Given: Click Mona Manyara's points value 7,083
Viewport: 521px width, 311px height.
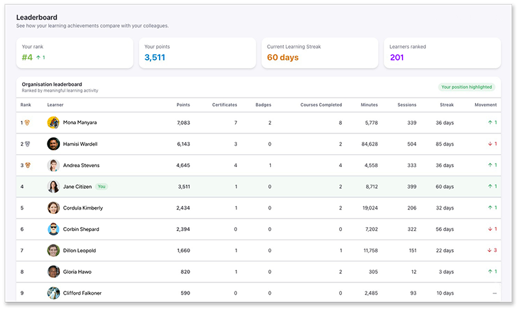Looking at the screenshot, I should coord(184,123).
